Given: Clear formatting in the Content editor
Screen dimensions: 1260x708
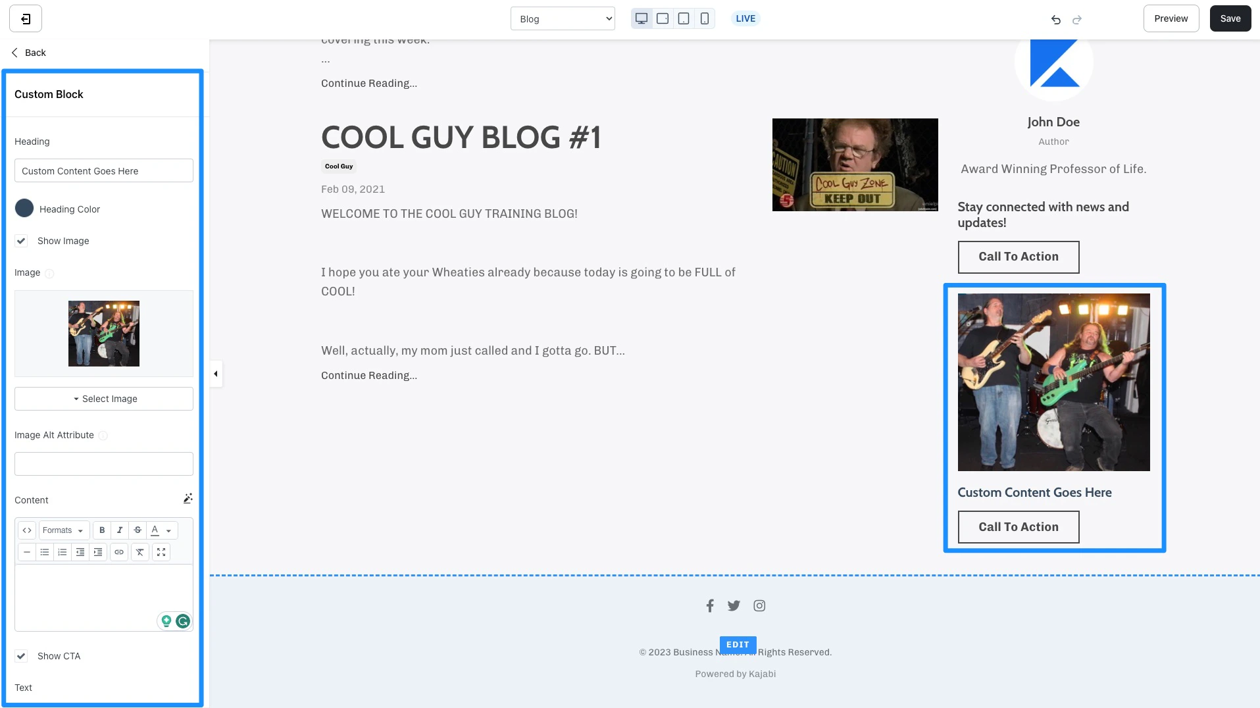Looking at the screenshot, I should point(139,552).
